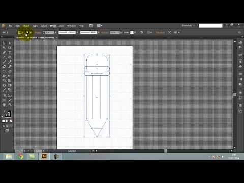Set the paint to None in the toolbox
This screenshot has height=183, width=244.
coord(11,121)
